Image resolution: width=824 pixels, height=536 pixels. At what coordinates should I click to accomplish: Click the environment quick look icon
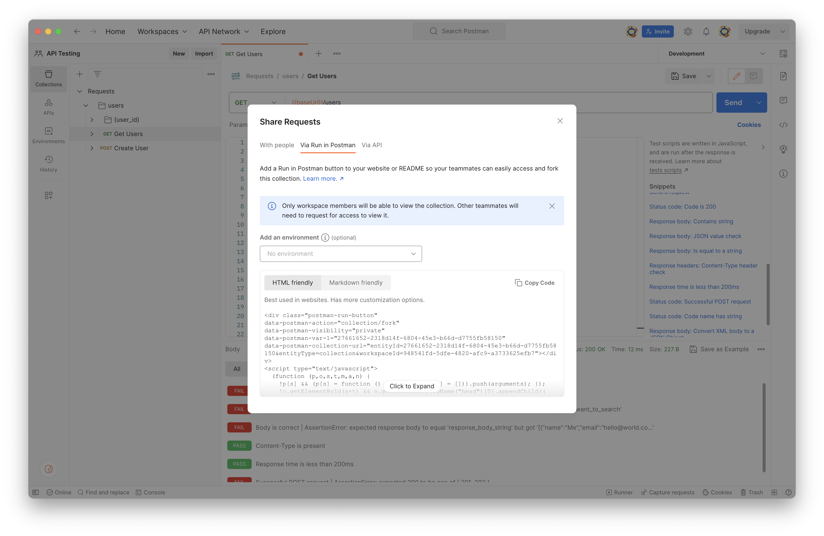point(783,54)
